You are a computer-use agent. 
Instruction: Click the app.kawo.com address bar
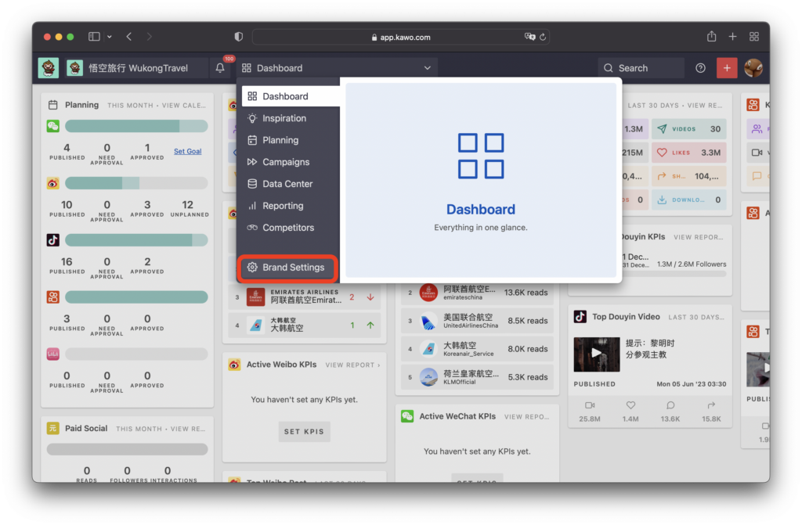[401, 37]
